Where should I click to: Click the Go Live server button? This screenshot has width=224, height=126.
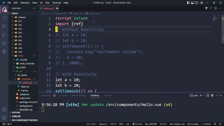(x=137, y=124)
